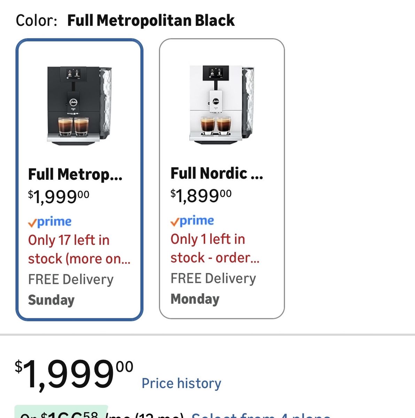415x418 pixels.
Task: Click the Prime logo in the Nordic White card
Action: pyautogui.click(x=192, y=221)
